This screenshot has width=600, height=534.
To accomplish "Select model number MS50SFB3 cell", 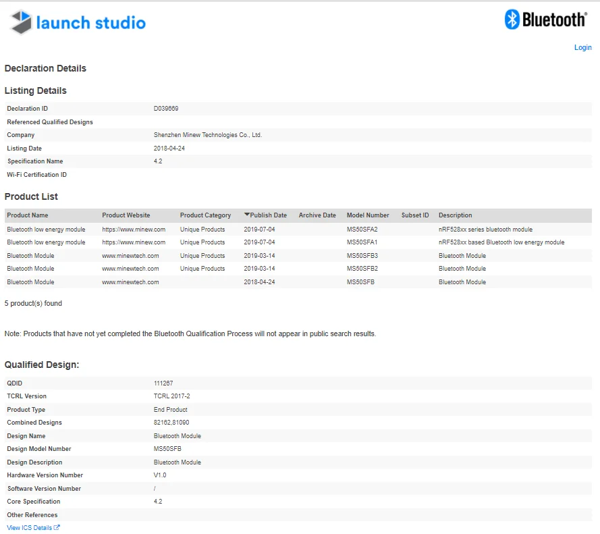I will pyautogui.click(x=362, y=256).
